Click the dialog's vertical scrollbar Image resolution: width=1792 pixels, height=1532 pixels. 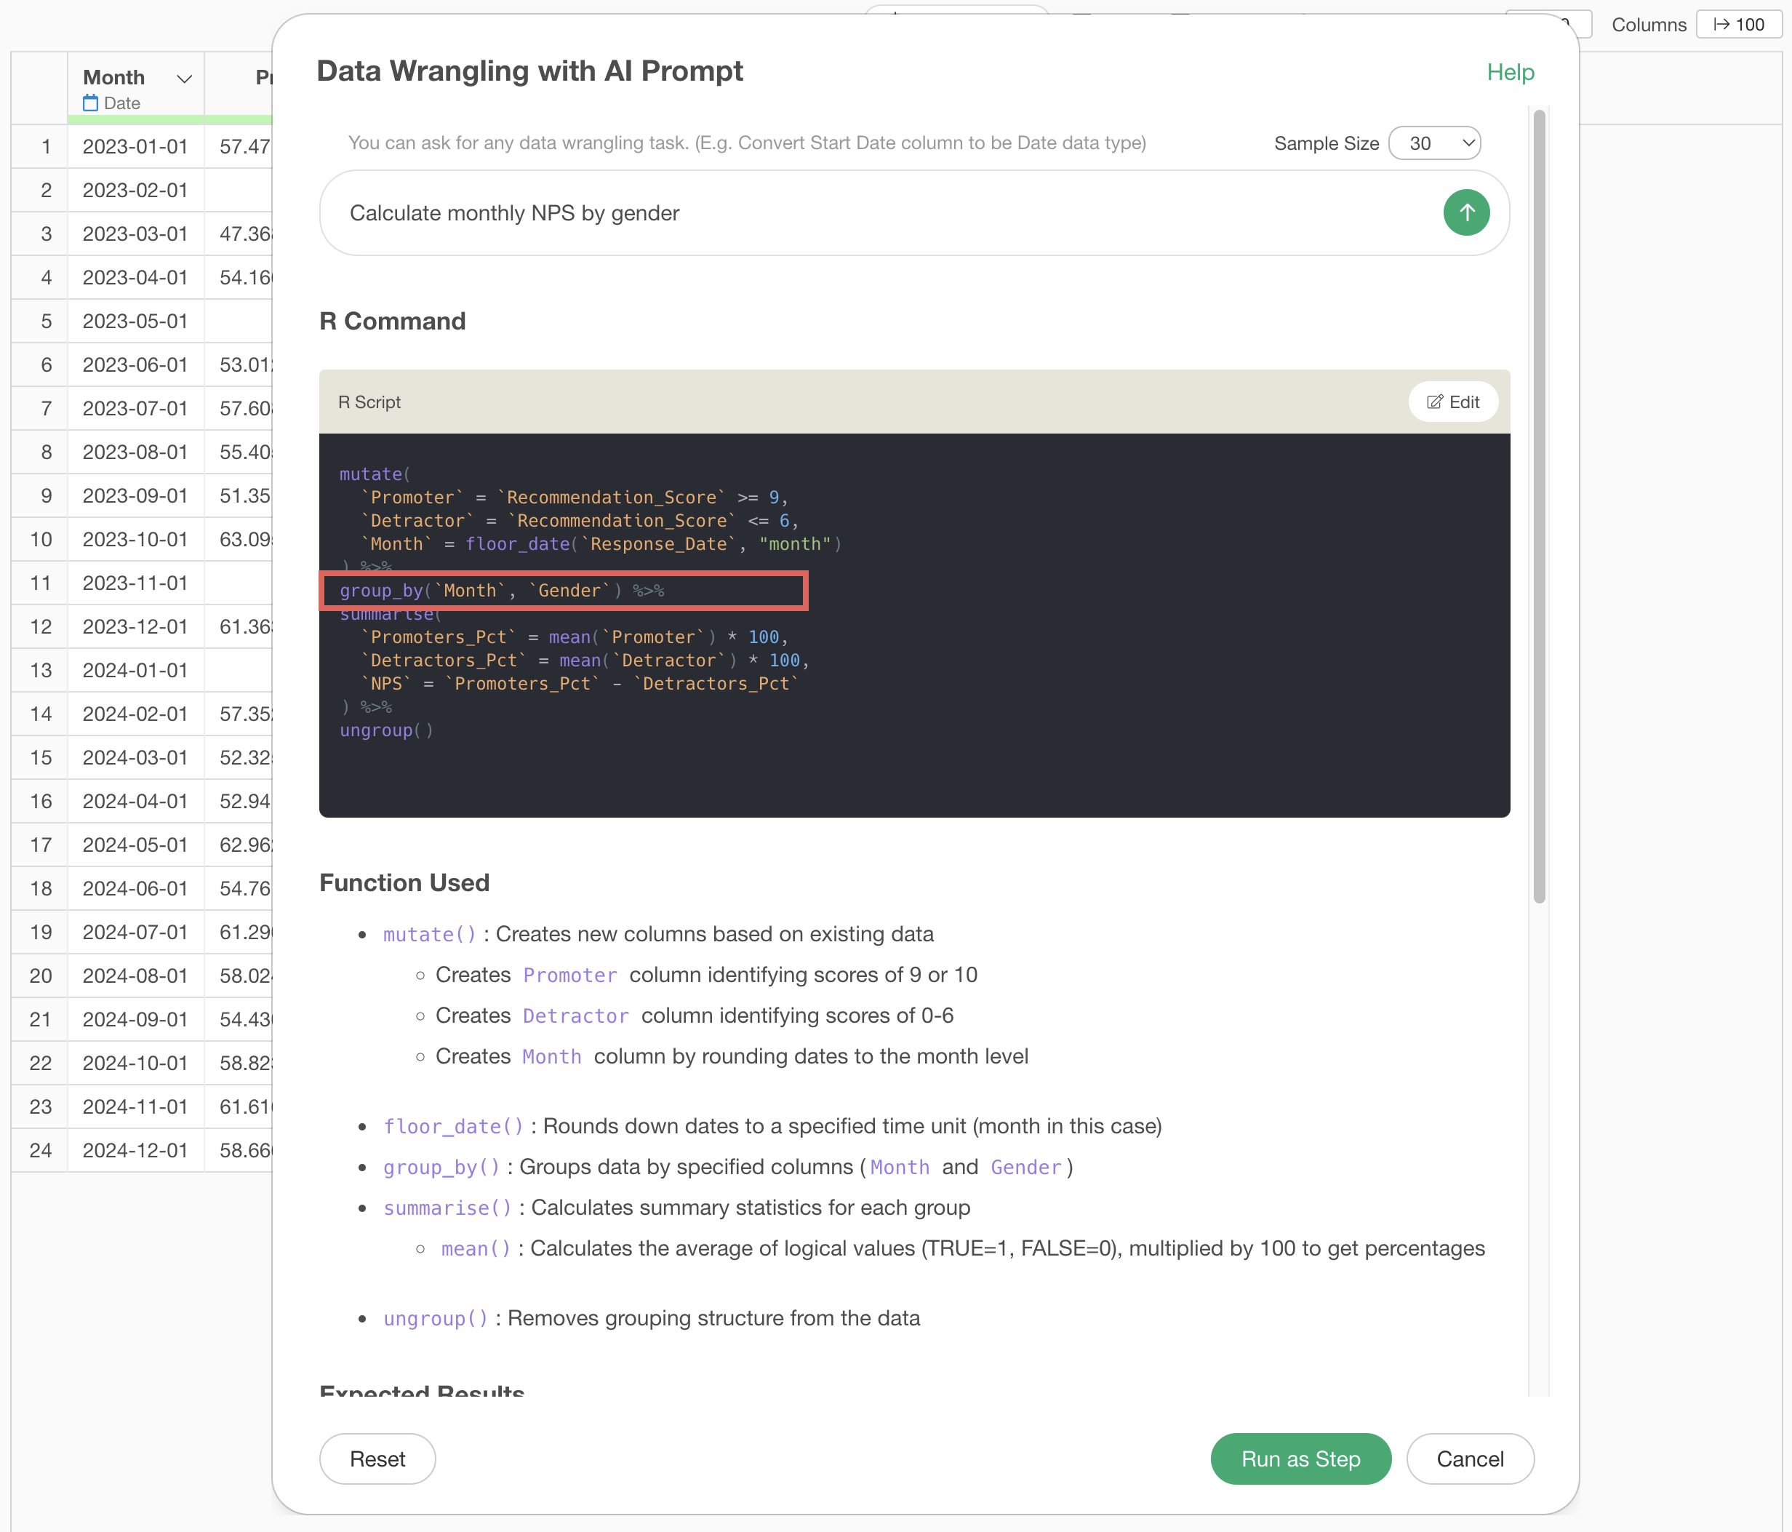click(1539, 507)
